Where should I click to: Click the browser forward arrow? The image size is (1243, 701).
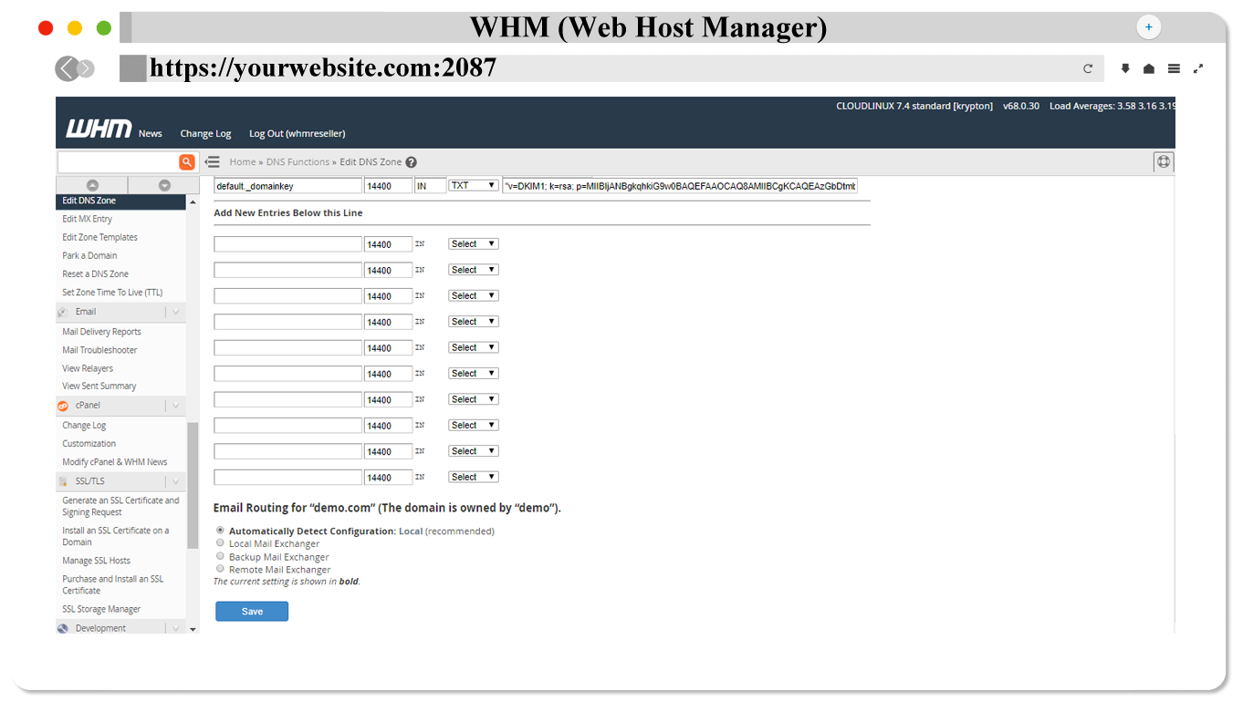pos(86,68)
